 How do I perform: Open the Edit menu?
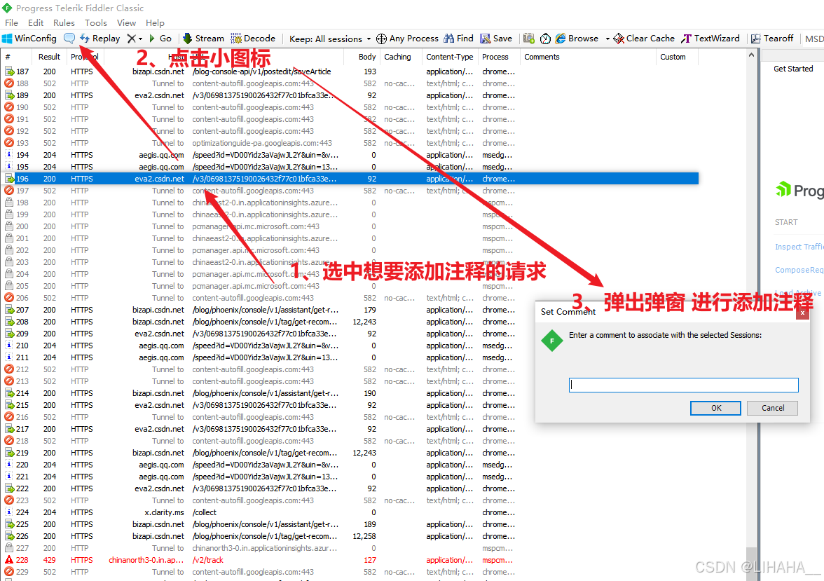[36, 23]
